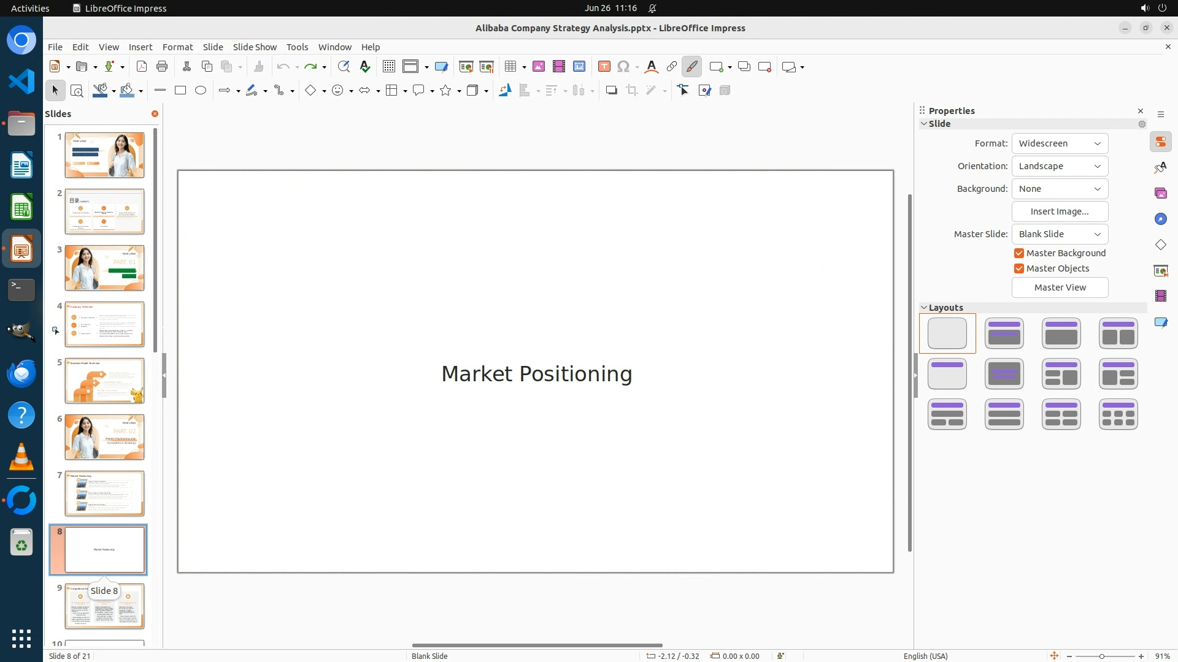The width and height of the screenshot is (1178, 662).
Task: Toggle the Display Grid icon
Action: pos(388,67)
